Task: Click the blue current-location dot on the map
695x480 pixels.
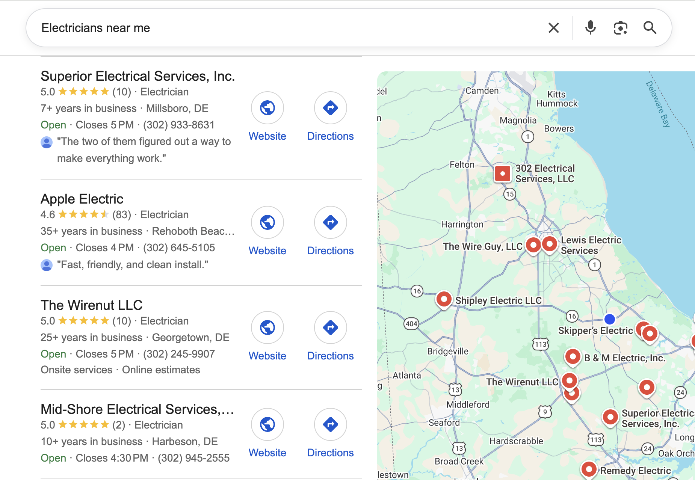Action: pyautogui.click(x=610, y=319)
